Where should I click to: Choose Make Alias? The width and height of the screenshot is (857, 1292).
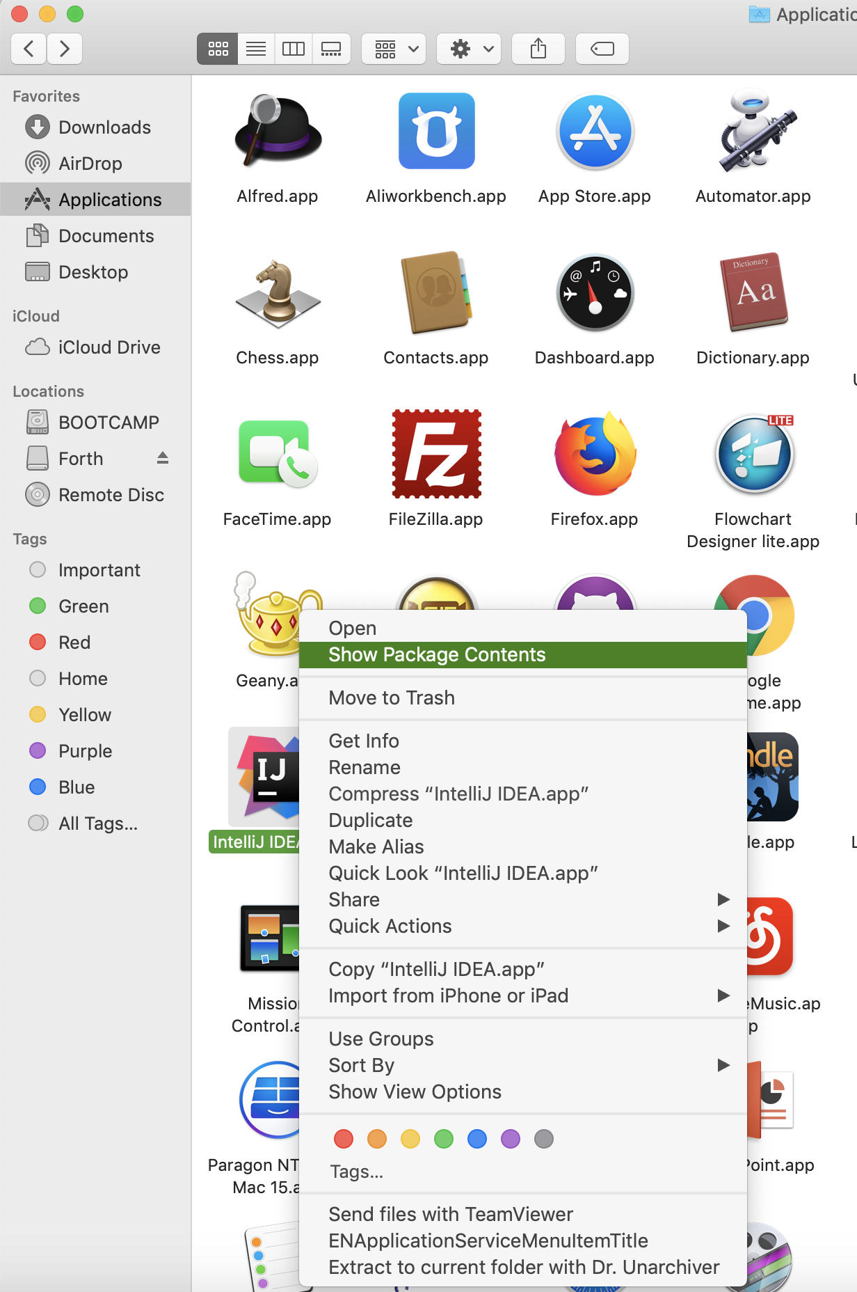[x=523, y=846]
